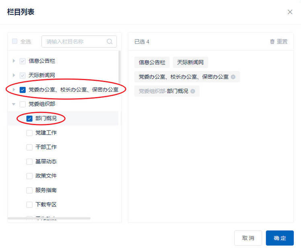Collapse the 党委组织部 tree node
Image resolution: width=301 pixels, height=252 pixels.
[x=14, y=104]
